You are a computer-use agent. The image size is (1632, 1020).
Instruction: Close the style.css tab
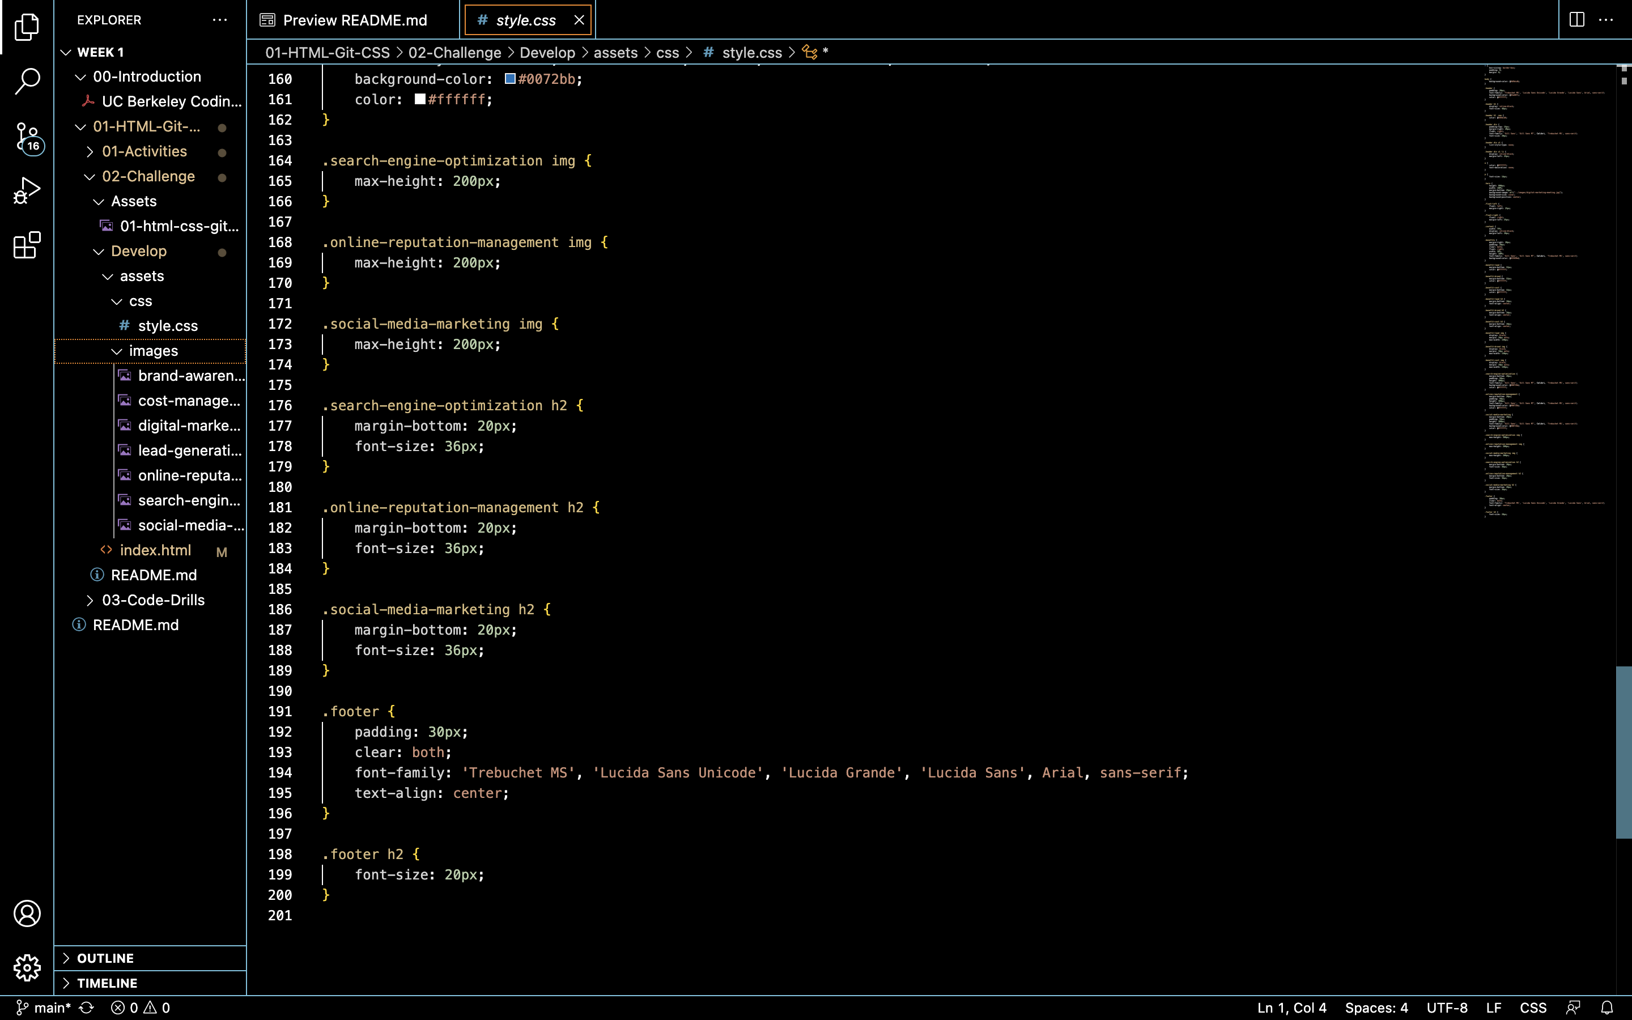(579, 20)
